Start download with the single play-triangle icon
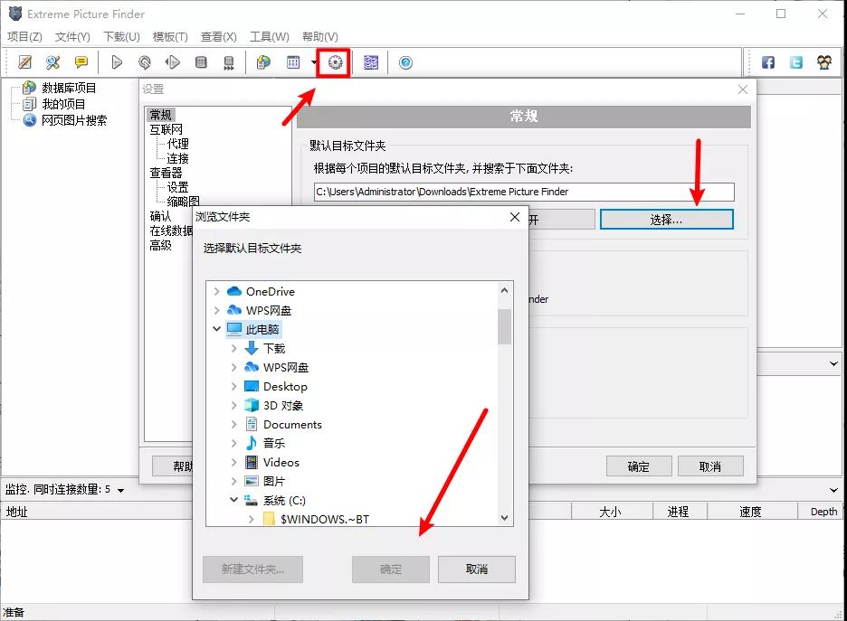 117,62
